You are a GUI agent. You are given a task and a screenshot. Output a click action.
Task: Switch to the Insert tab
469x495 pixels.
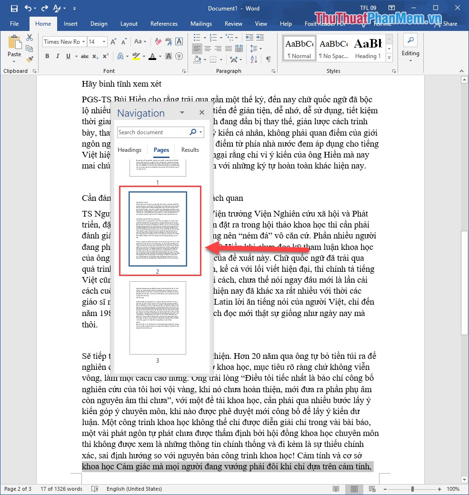pos(70,24)
